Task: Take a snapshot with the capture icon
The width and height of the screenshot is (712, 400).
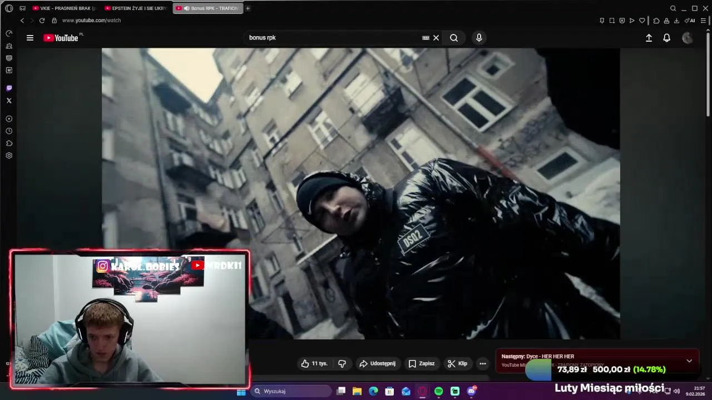Action: [612, 21]
